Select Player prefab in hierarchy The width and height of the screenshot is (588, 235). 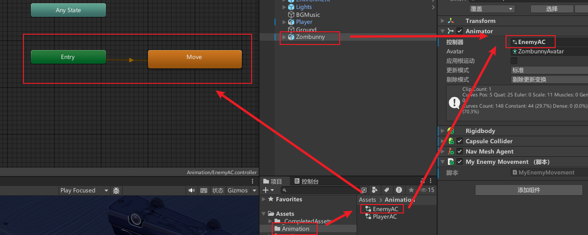click(x=304, y=22)
